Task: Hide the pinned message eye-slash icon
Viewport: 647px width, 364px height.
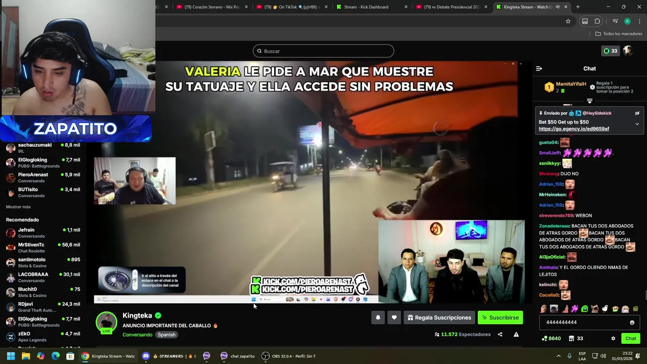Action: pos(637,113)
